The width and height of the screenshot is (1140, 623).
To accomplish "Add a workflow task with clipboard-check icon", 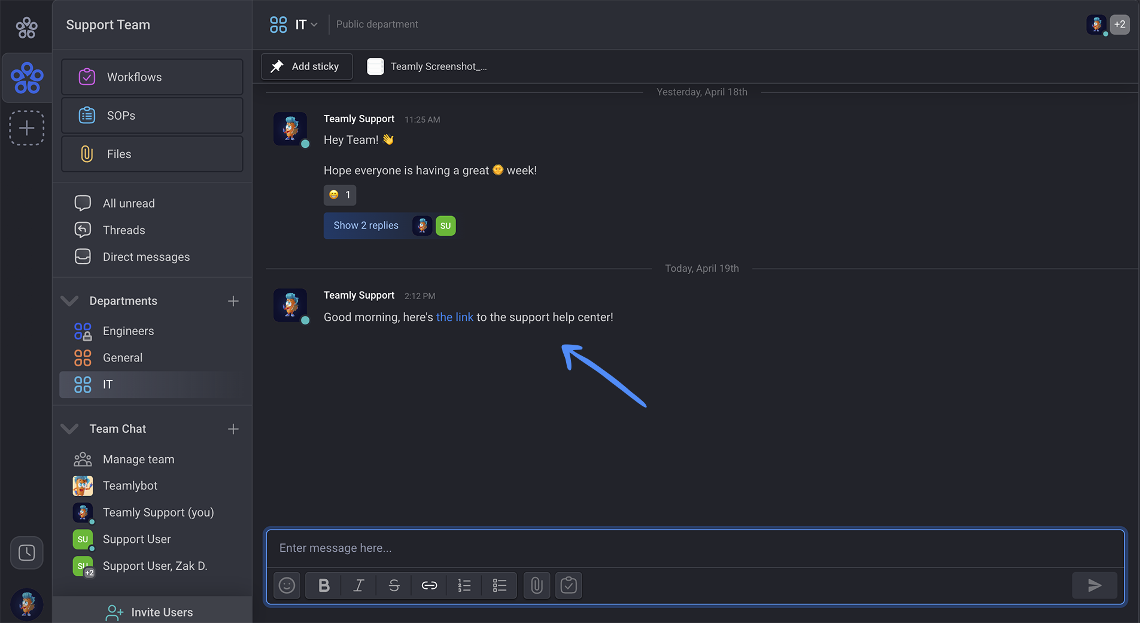I will pyautogui.click(x=569, y=585).
